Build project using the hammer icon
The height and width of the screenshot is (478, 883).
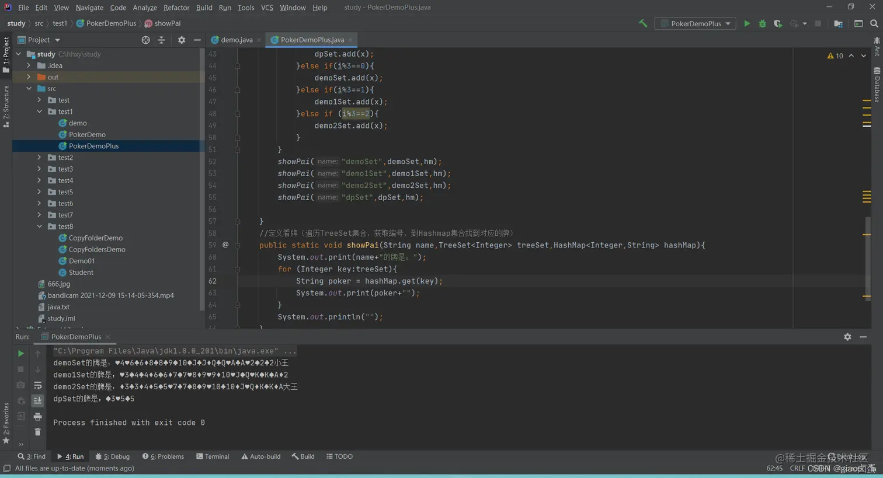click(x=643, y=23)
